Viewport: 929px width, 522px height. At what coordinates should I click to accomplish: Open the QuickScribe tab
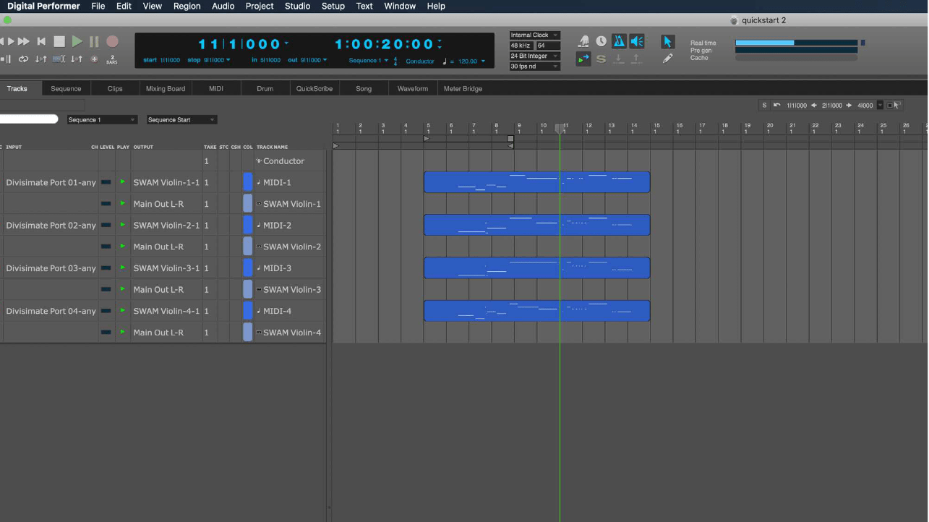pos(314,88)
